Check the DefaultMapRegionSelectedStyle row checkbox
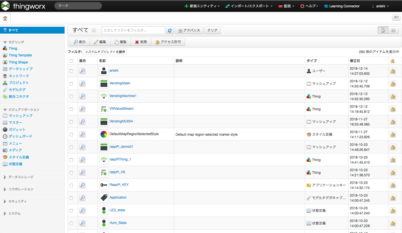 pos(71,135)
